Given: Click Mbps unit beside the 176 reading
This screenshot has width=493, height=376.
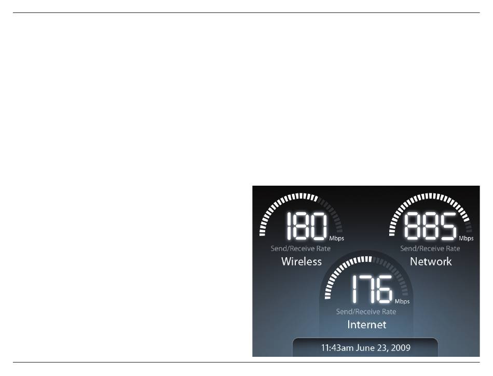Looking at the screenshot, I should 402,301.
